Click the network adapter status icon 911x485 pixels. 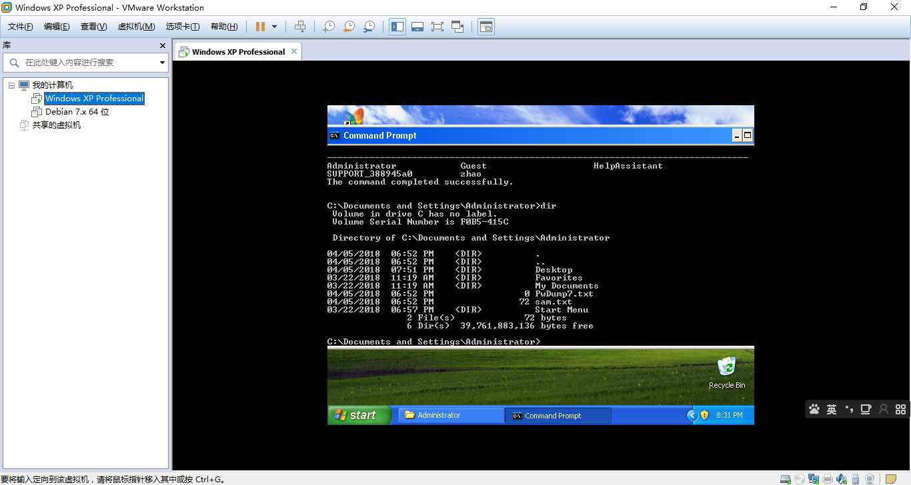click(814, 479)
